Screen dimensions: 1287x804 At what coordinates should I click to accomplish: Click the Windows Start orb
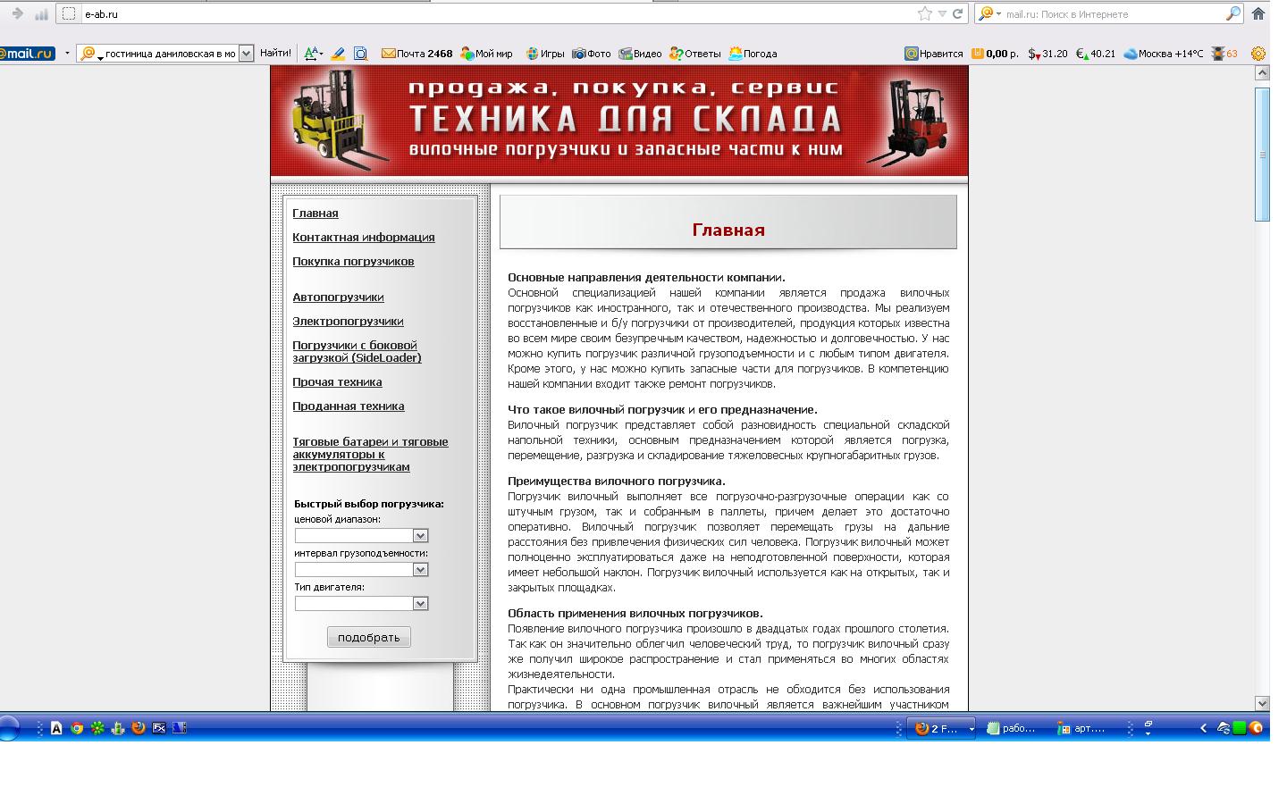coord(9,728)
